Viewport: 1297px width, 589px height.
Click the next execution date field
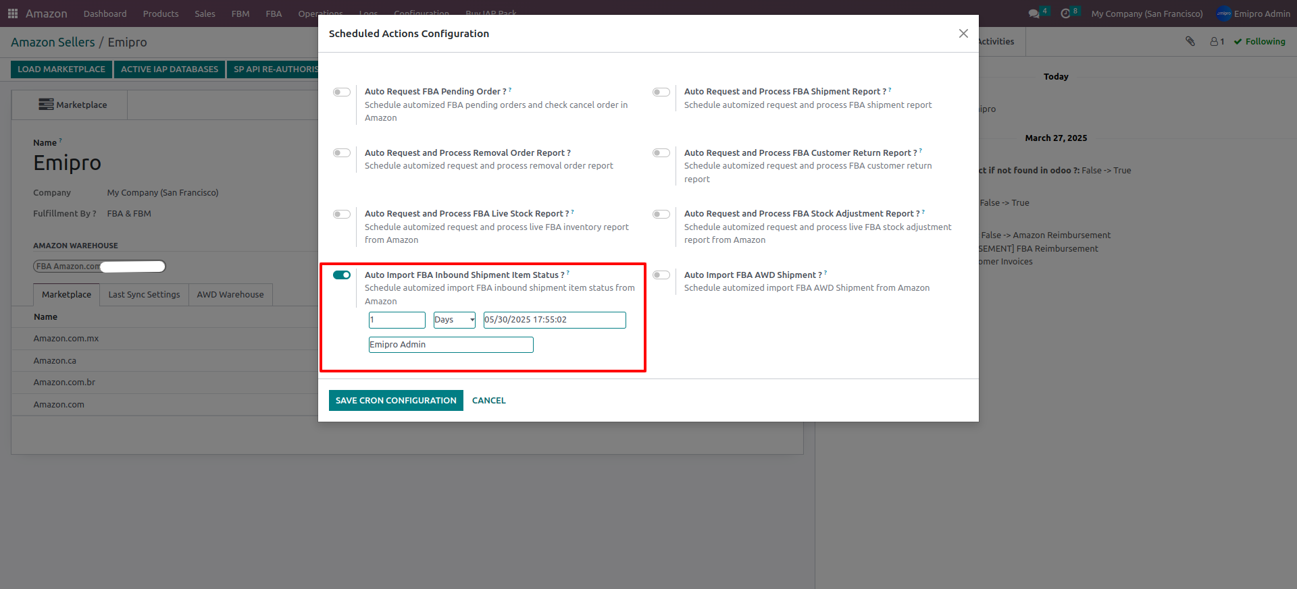tap(555, 320)
